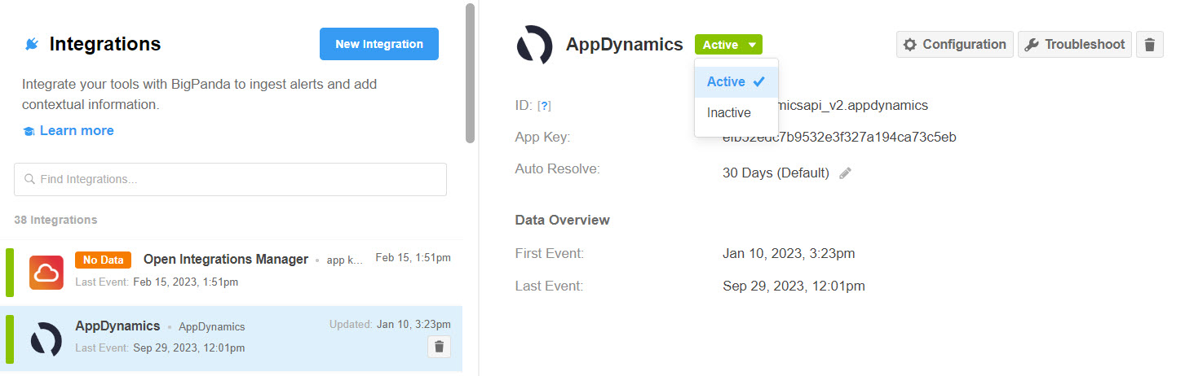1185x376 pixels.
Task: Click the integrations list scrollbar
Action: (x=470, y=73)
